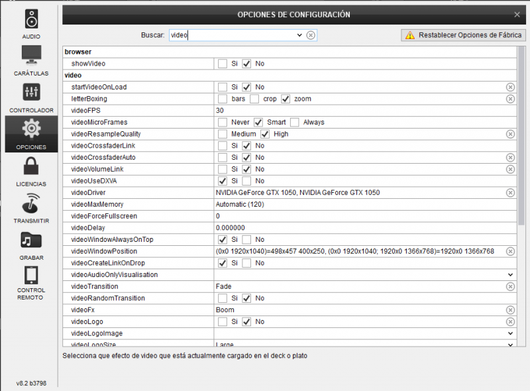This screenshot has width=530, height=391.
Task: Click Restablecer Opciones de Fábrica button
Action: coord(463,35)
